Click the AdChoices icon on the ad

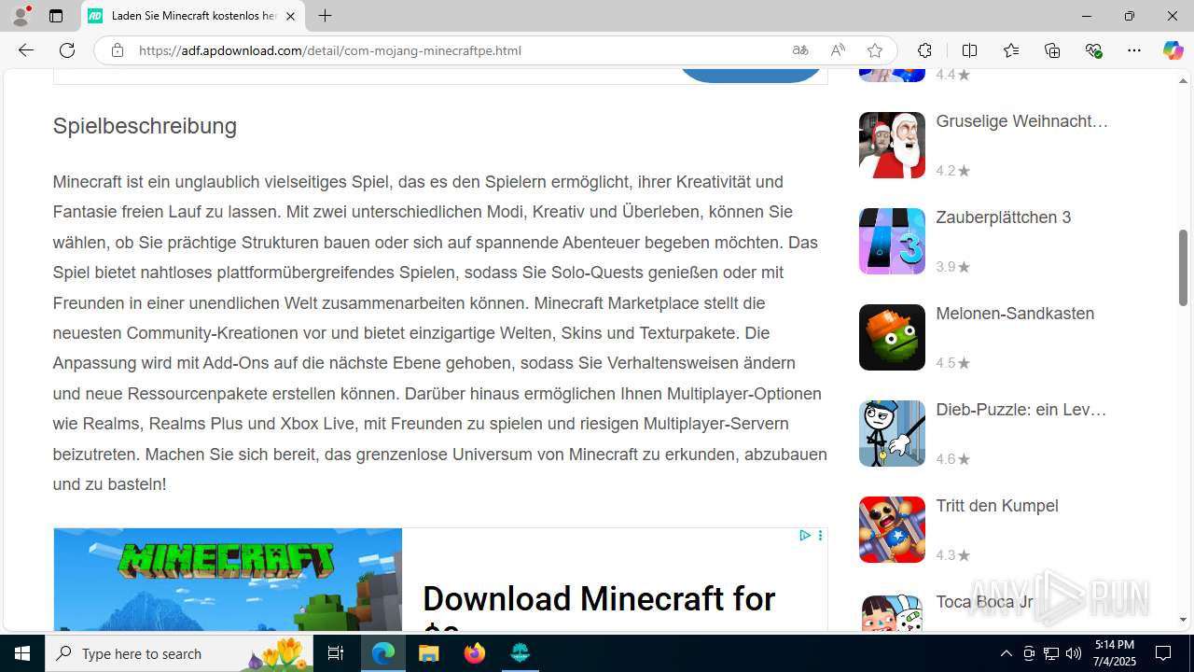804,536
